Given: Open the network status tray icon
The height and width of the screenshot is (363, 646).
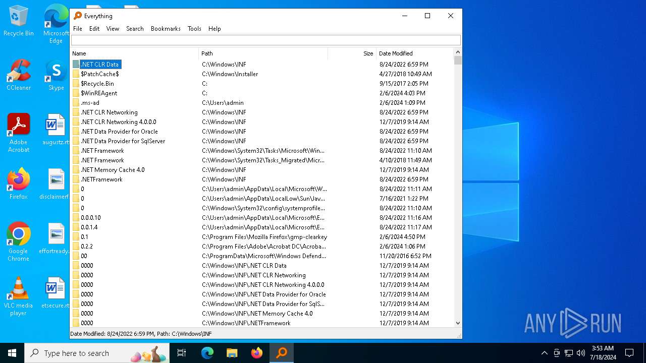Looking at the screenshot, I should tap(569, 353).
